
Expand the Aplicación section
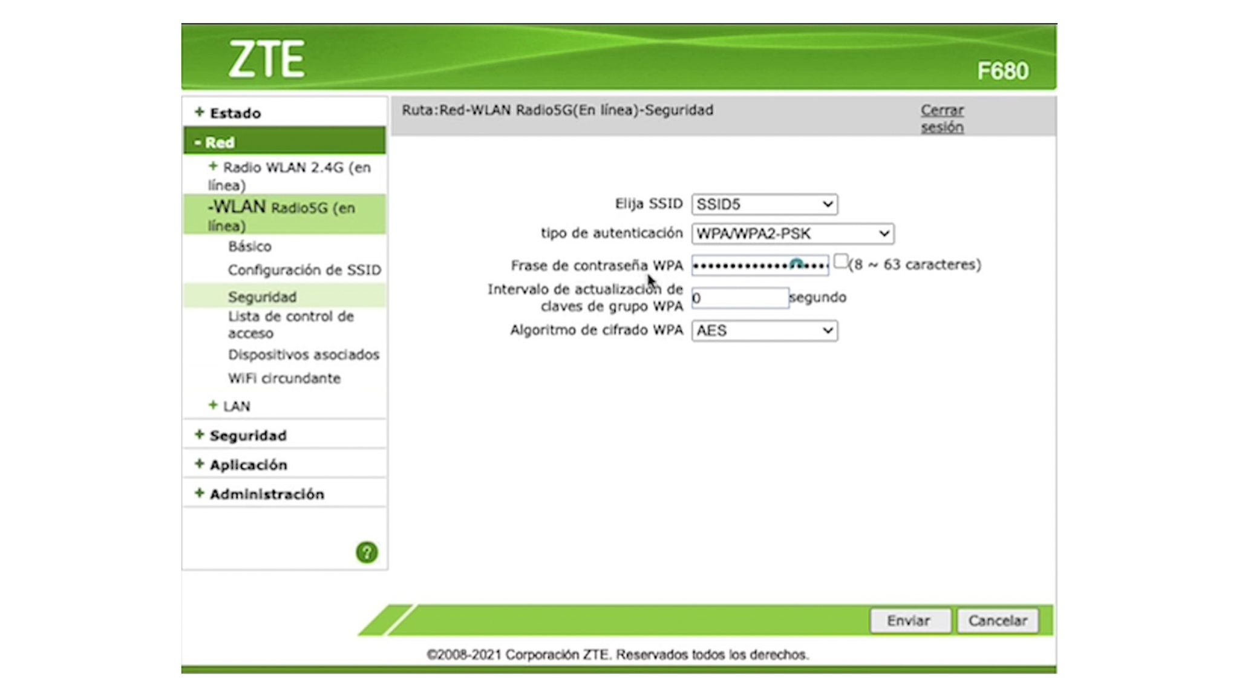point(248,465)
